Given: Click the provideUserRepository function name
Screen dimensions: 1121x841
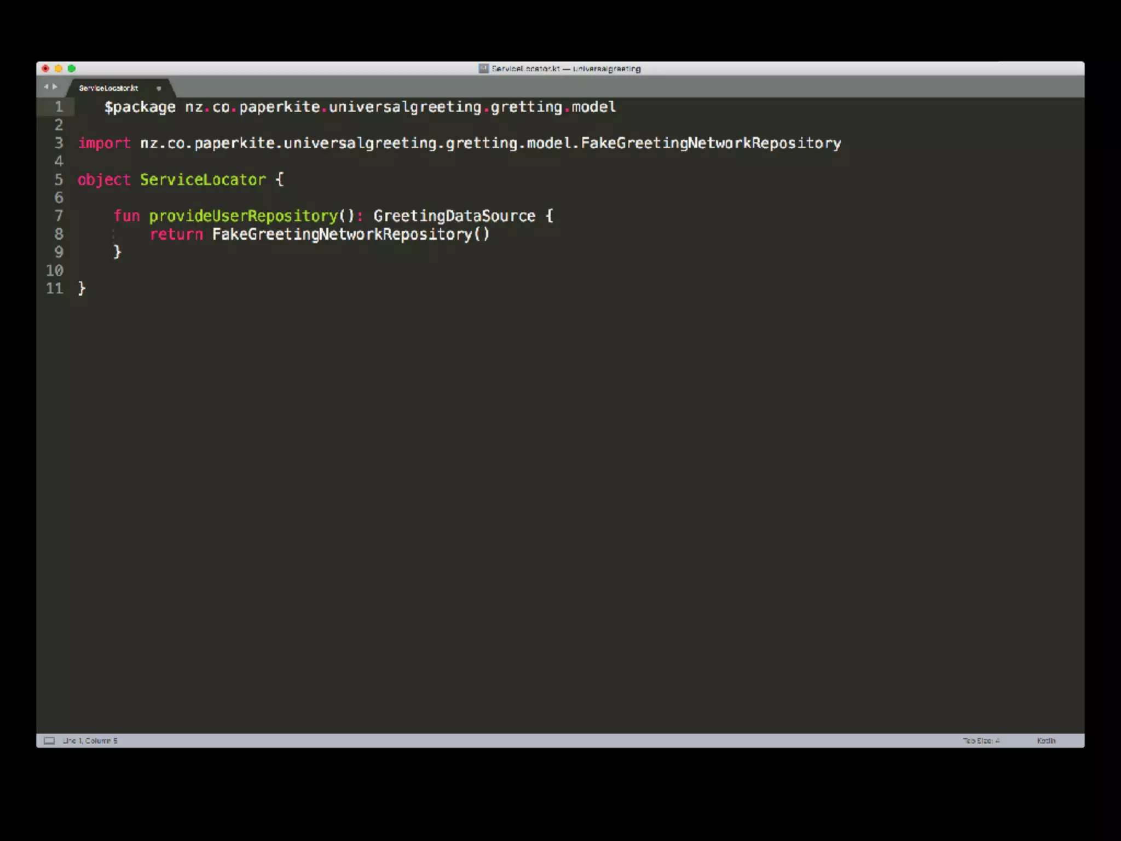Looking at the screenshot, I should (x=244, y=216).
